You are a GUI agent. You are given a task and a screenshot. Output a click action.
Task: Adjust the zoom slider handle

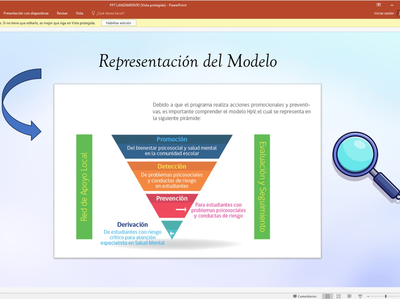[x=386, y=296]
